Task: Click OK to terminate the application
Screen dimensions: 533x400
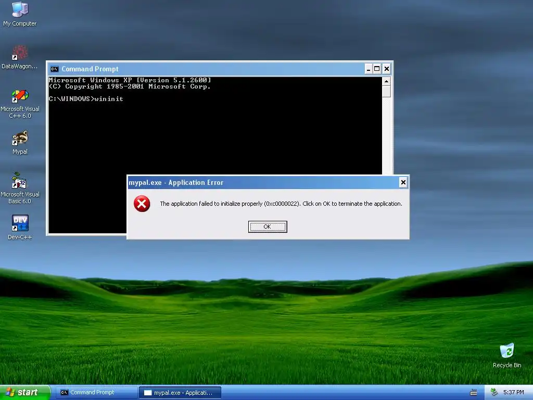Action: tap(268, 227)
